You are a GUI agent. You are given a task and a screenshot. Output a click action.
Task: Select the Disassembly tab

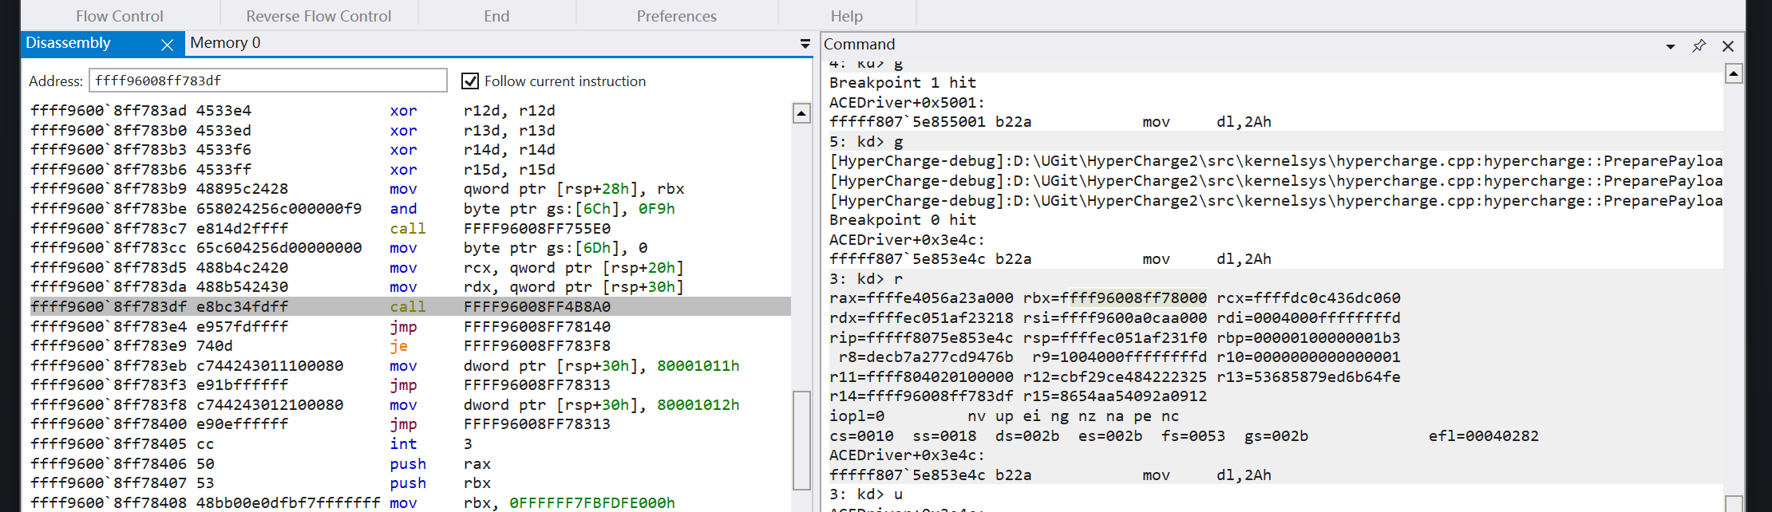[69, 43]
